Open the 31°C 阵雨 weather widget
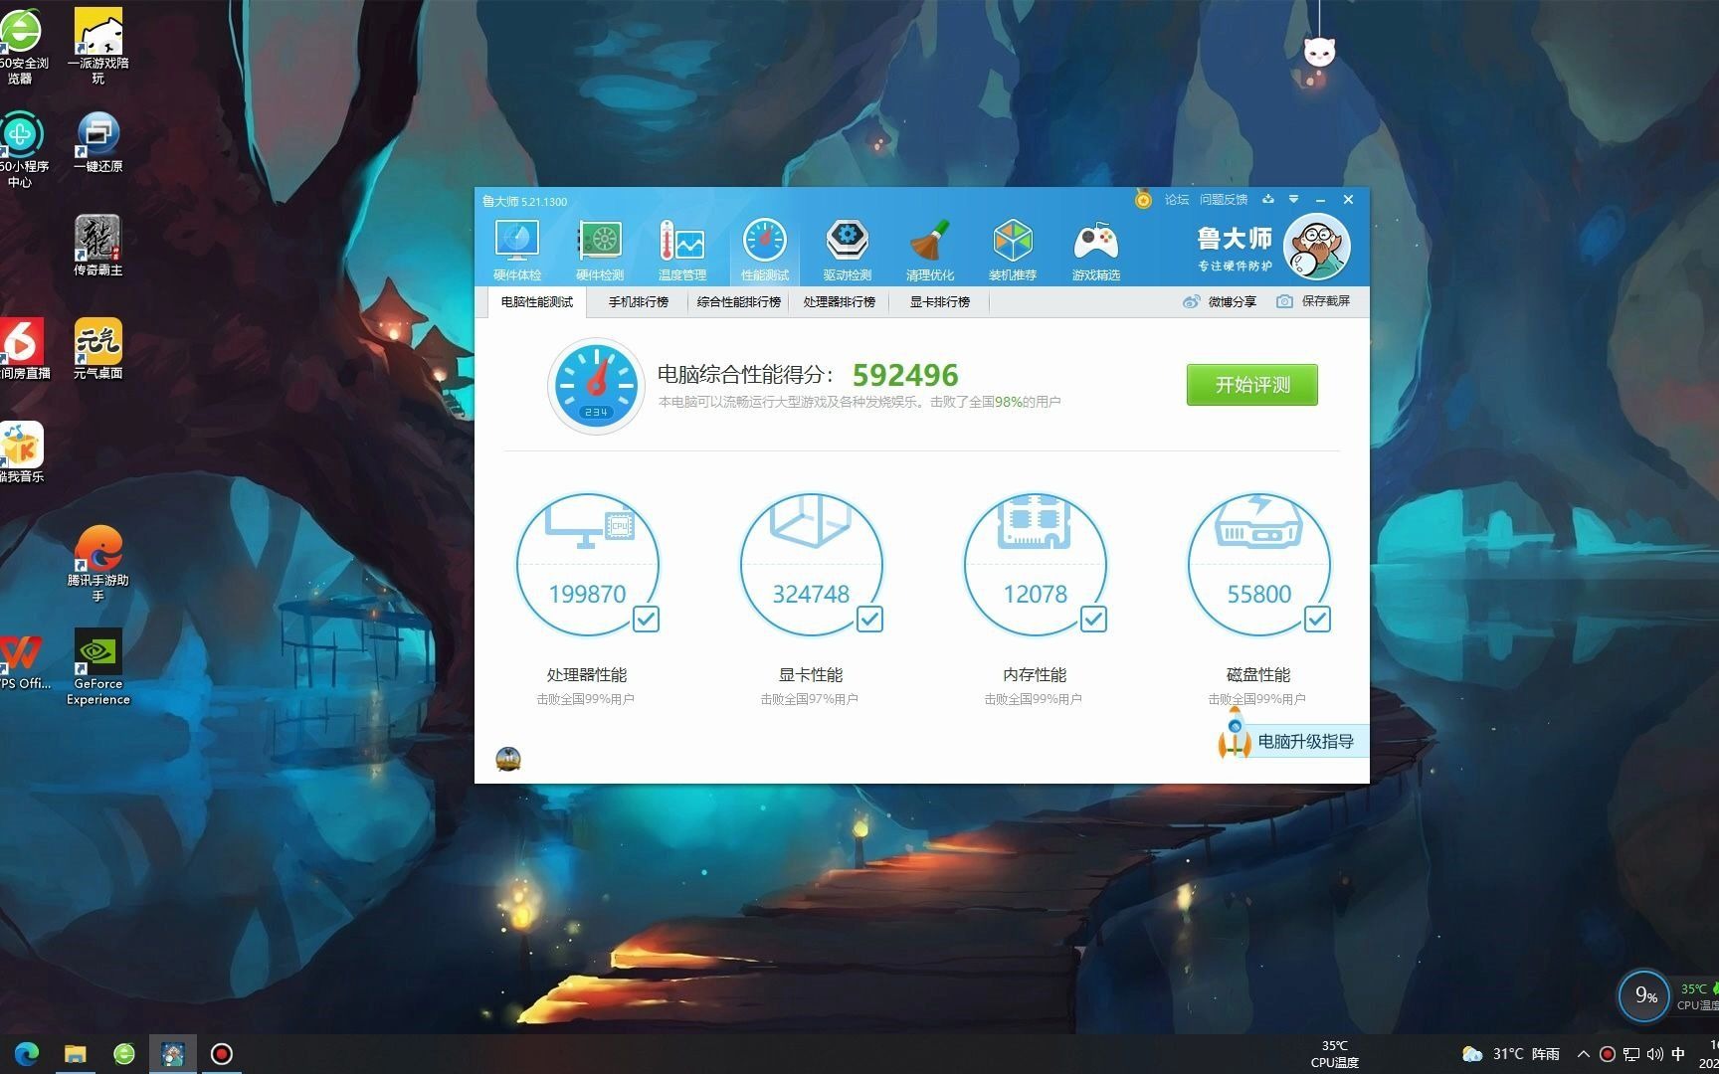 1511,1054
